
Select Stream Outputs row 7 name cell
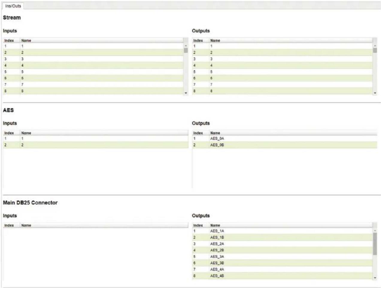coord(291,85)
